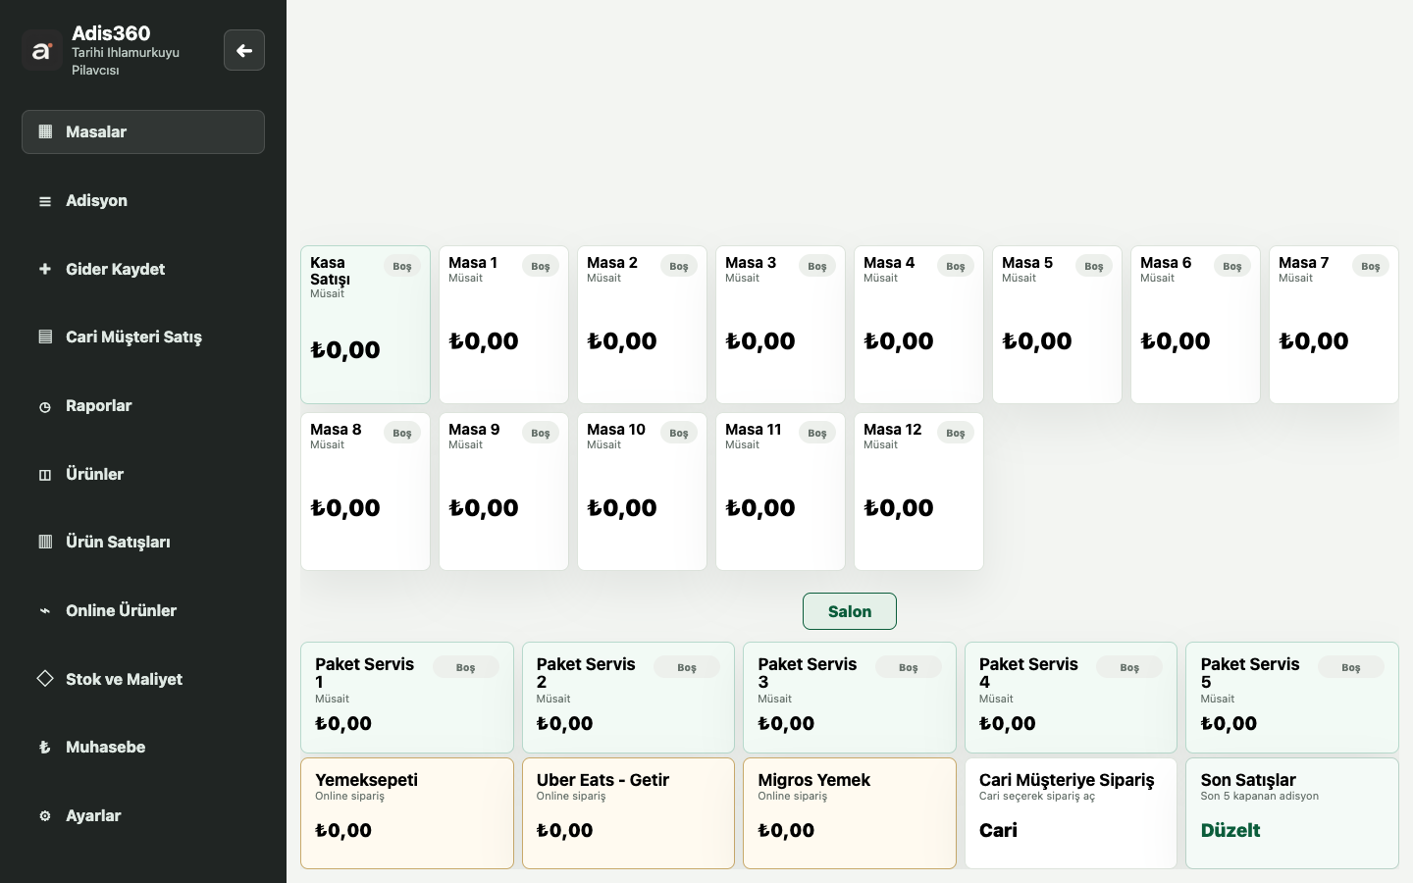Select the Salon button
1413x883 pixels.
pos(850,611)
